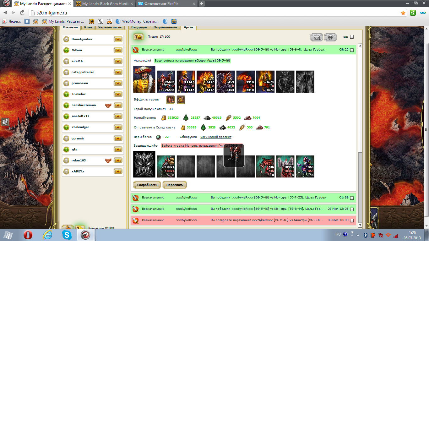The height and width of the screenshot is (440, 429).
Task: Click the bookmark star in address bar
Action: pos(403,13)
